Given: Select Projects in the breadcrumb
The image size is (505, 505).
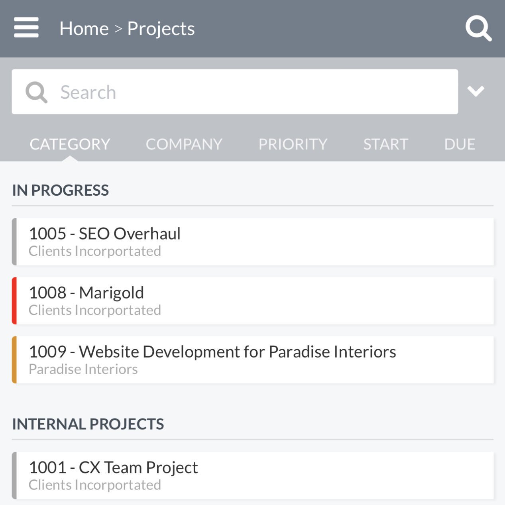Looking at the screenshot, I should 161,29.
